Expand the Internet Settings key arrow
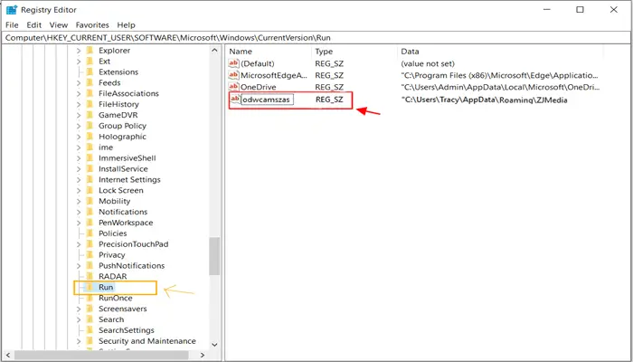The height and width of the screenshot is (362, 633). click(x=79, y=179)
